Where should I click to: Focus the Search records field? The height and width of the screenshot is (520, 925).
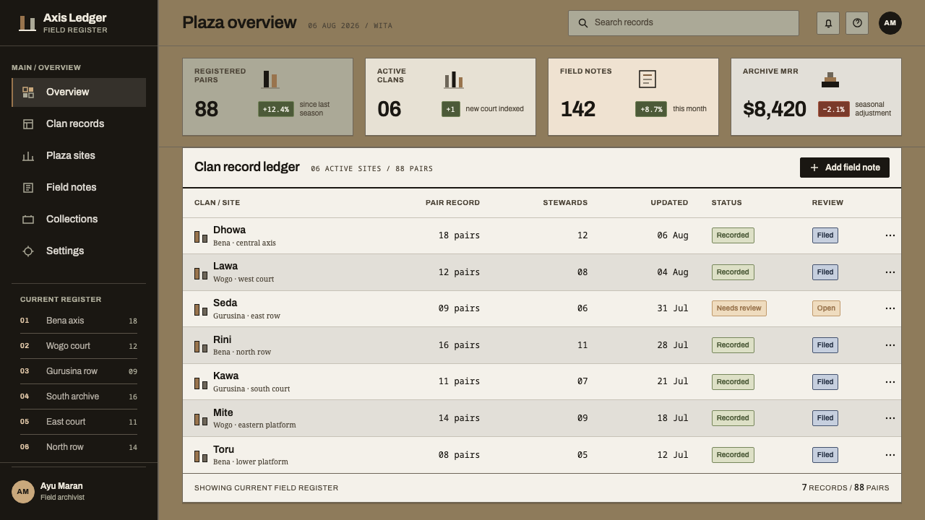point(684,23)
